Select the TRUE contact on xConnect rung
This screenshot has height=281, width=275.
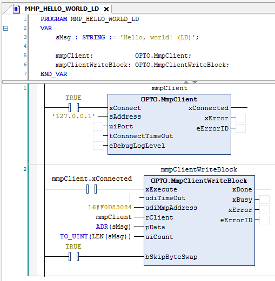tap(73, 107)
